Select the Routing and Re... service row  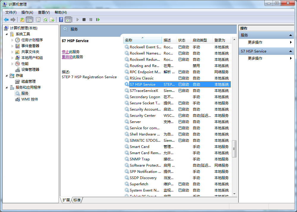tap(177, 66)
